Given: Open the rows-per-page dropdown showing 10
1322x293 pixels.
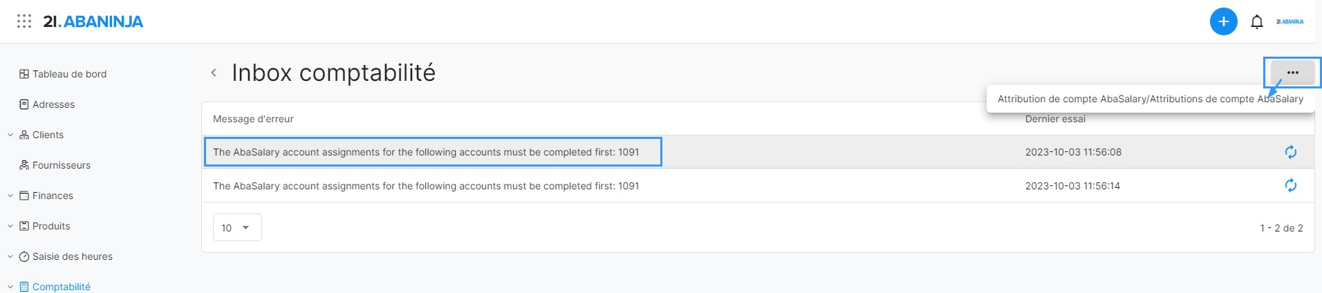Looking at the screenshot, I should click(237, 227).
